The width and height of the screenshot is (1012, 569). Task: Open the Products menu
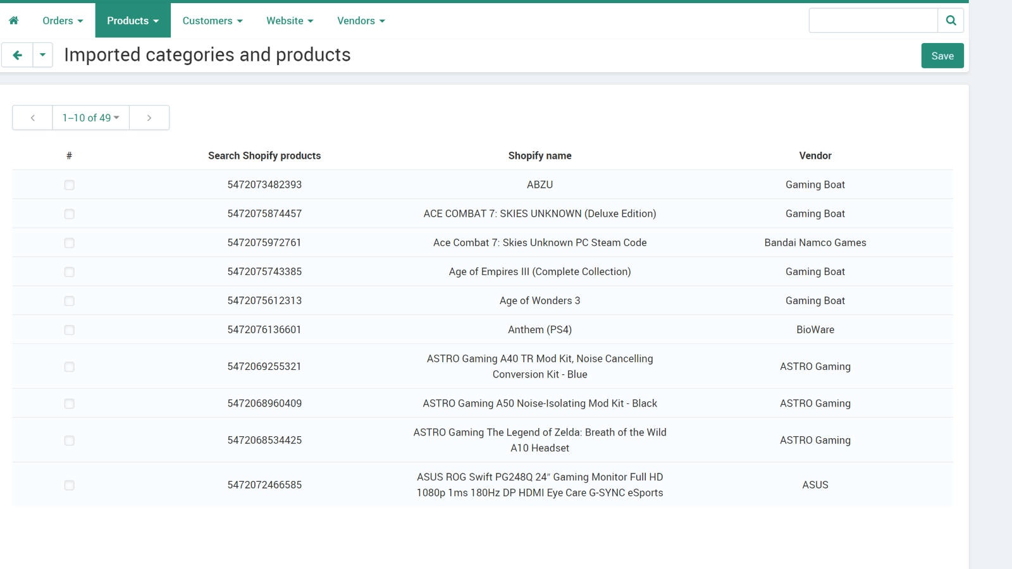[133, 21]
